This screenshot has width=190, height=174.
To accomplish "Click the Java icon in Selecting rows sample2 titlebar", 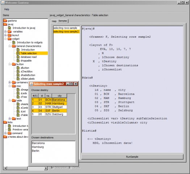I will [31, 84].
